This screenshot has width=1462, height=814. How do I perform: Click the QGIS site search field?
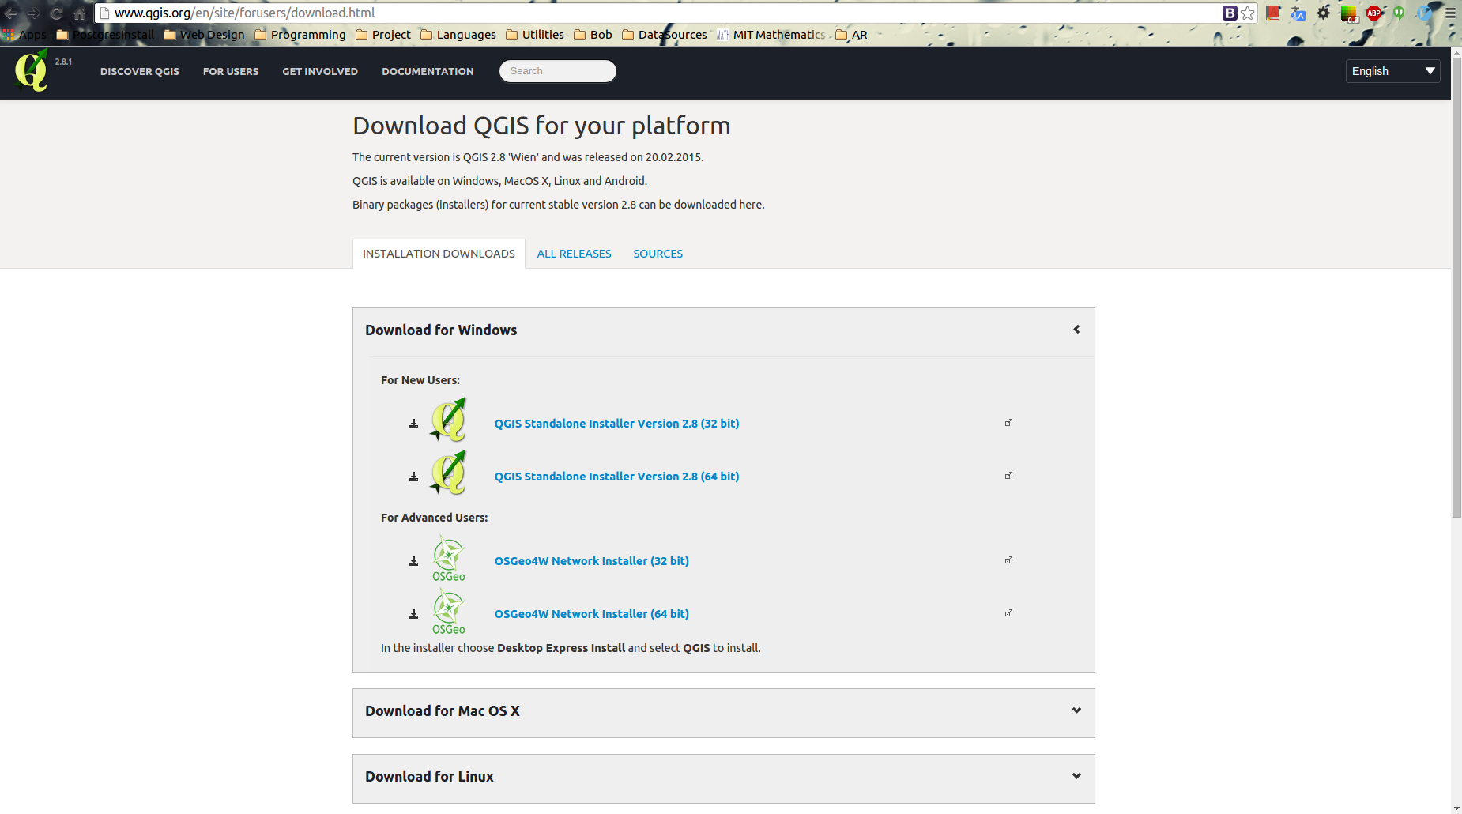[x=558, y=71]
